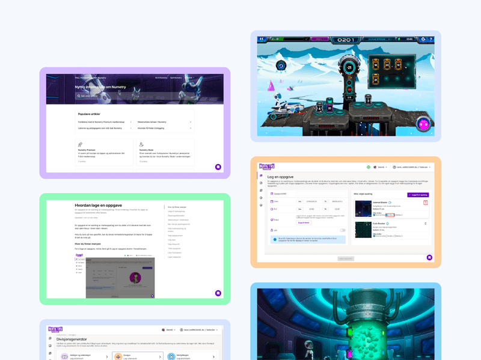Image resolution: width=481 pixels, height=360 pixels.
Task: Click the greyed 'Lagre oppgaven' button at bottom
Action: [346, 258]
